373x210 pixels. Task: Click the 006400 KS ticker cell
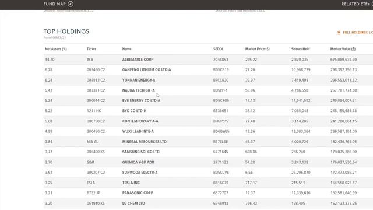pyautogui.click(x=96, y=152)
